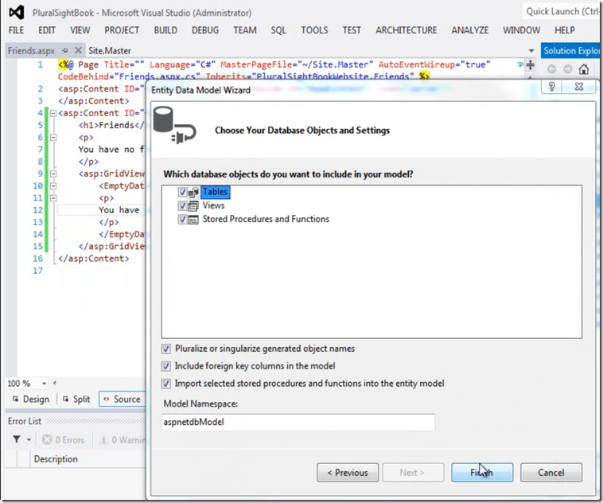This screenshot has width=603, height=503.
Task: Click the Model Namespace input field
Action: (x=298, y=422)
